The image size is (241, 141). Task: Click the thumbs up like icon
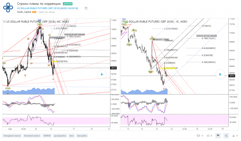click(x=233, y=136)
